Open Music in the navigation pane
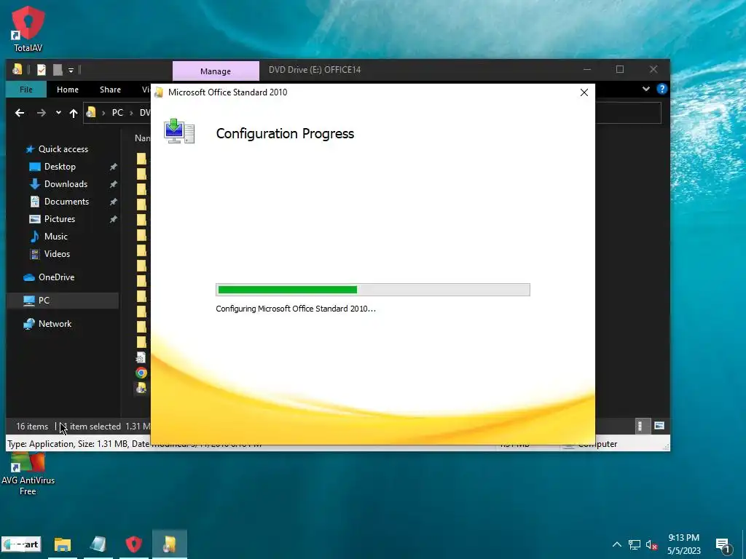The width and height of the screenshot is (746, 559). coord(55,237)
